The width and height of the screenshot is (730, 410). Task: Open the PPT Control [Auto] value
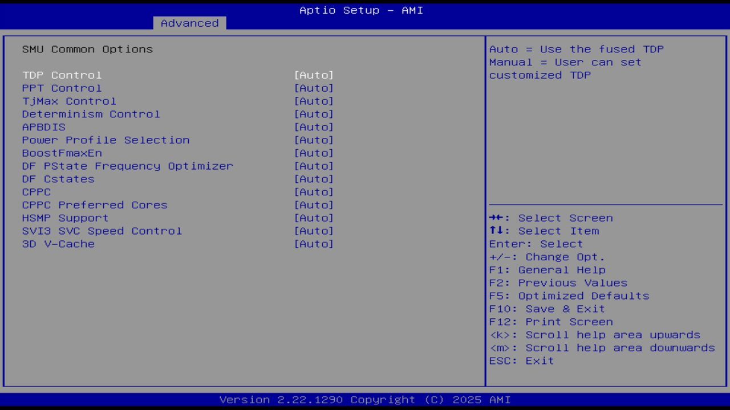pyautogui.click(x=314, y=88)
